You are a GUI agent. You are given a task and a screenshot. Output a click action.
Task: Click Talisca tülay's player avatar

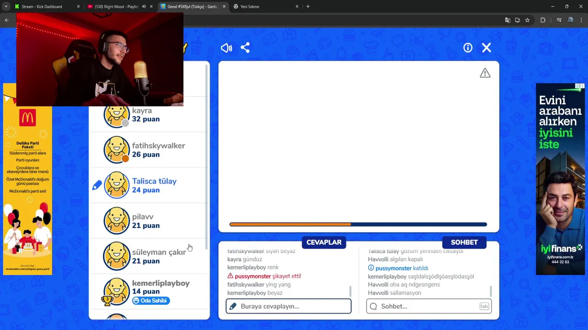(x=117, y=185)
